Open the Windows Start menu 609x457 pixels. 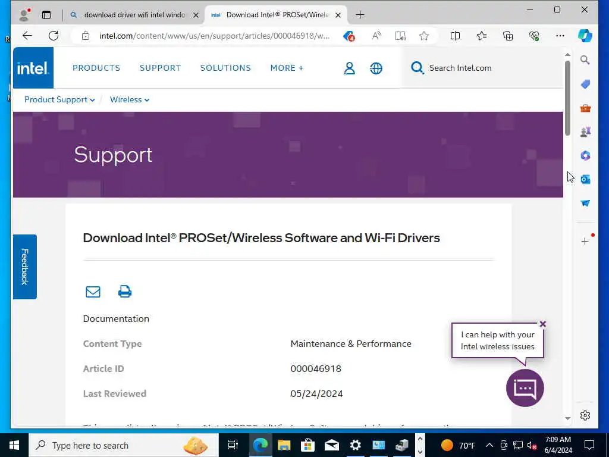click(14, 445)
